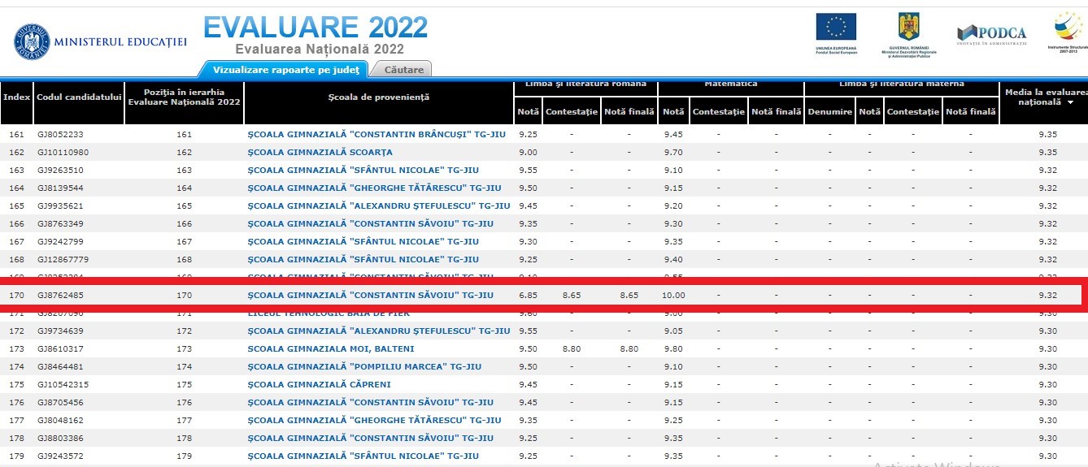Open Școala Gimnazială Moi, Bâlteni link
Screen dimensions: 1088x467
coord(331,348)
